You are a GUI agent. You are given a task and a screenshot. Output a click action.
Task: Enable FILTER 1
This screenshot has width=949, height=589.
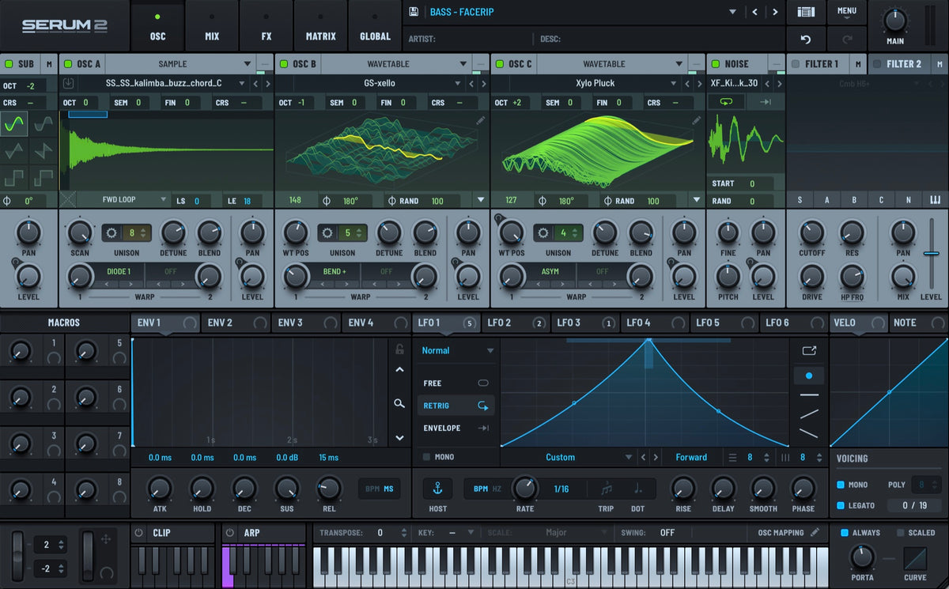pos(796,64)
